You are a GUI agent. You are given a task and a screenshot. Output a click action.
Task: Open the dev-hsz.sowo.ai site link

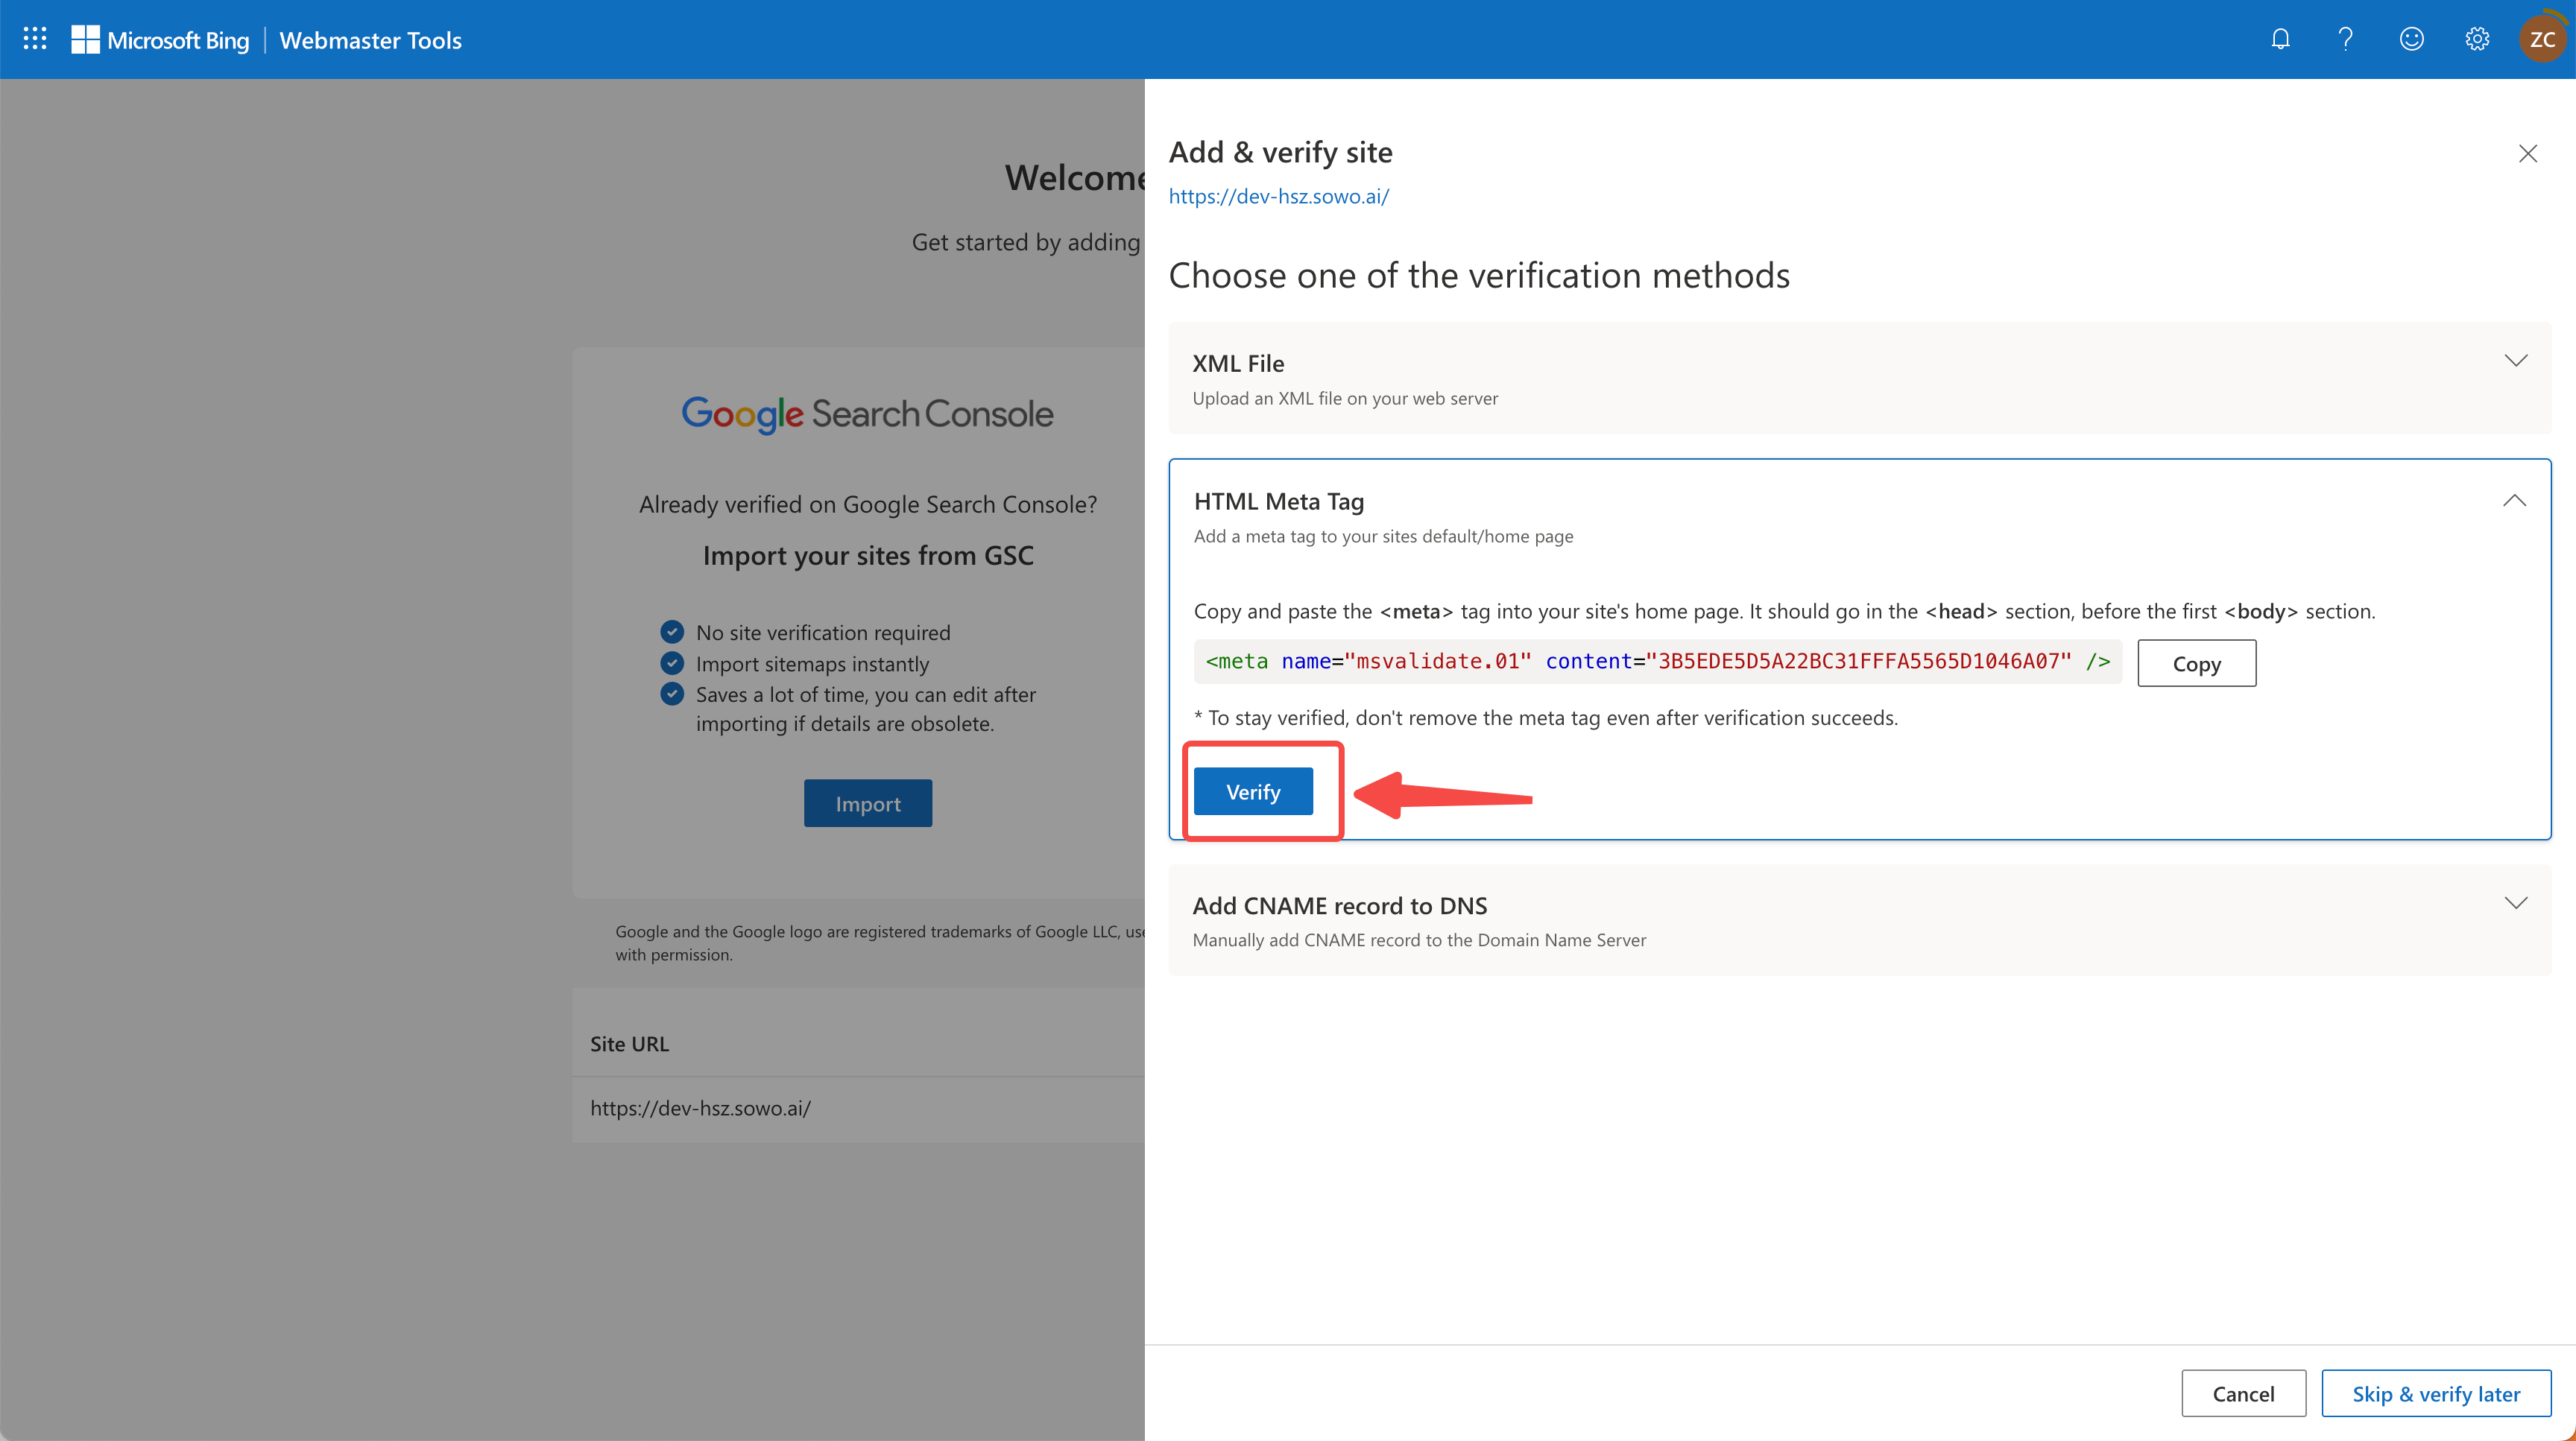coord(1278,196)
